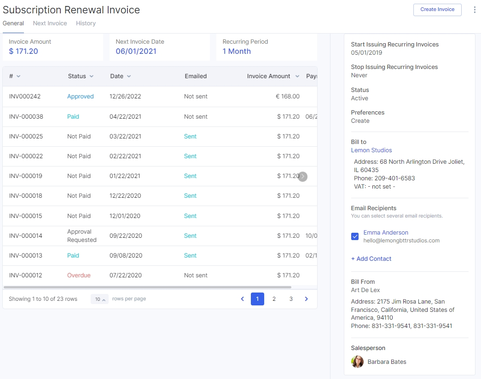
Task: Go to previous page arrow in pagination
Action: 243,299
